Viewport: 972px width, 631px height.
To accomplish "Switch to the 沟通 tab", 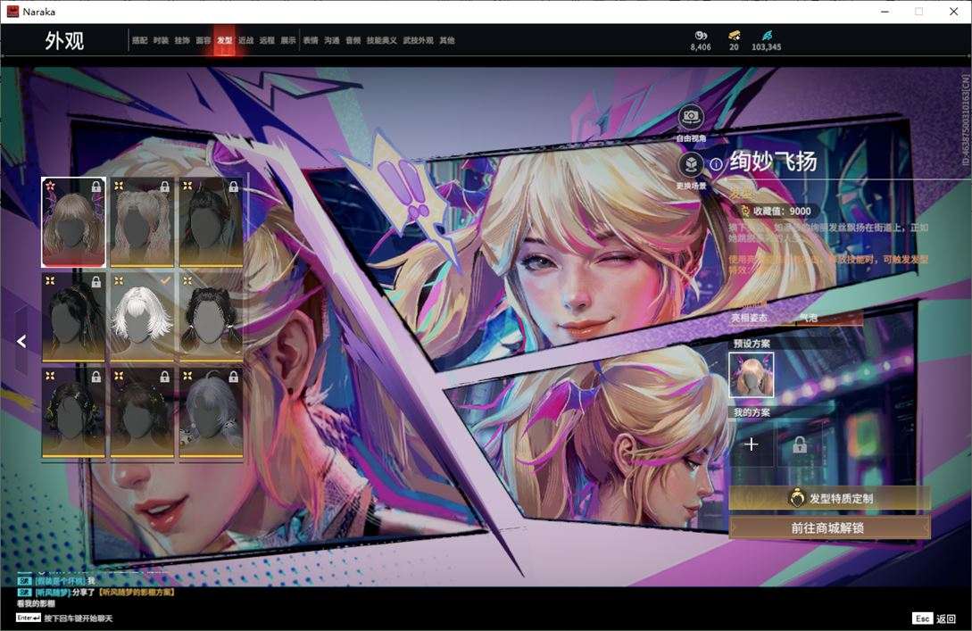I will pos(332,40).
